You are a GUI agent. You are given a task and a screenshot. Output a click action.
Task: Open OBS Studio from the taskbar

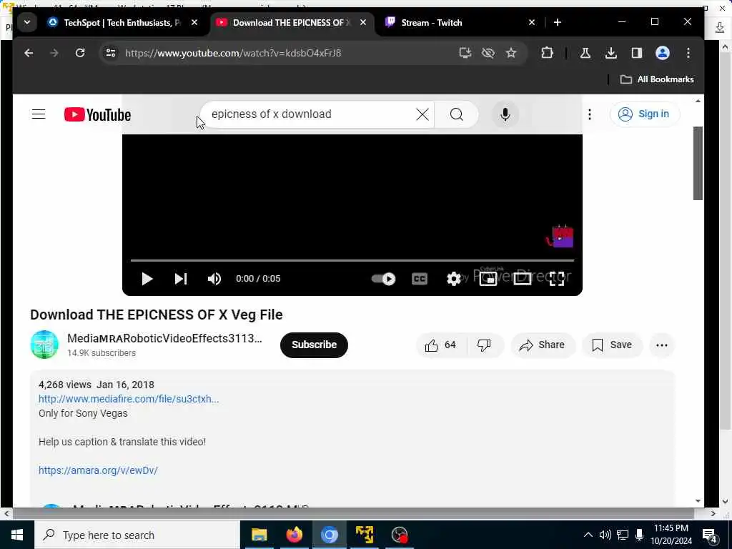click(400, 535)
